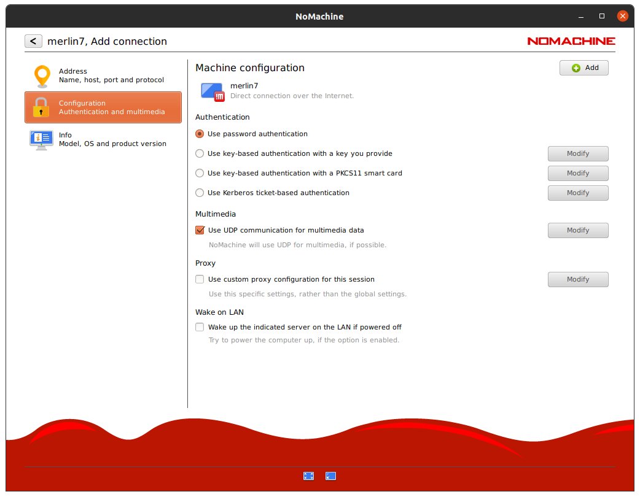Disable UDP communication for multimedia data

click(200, 230)
